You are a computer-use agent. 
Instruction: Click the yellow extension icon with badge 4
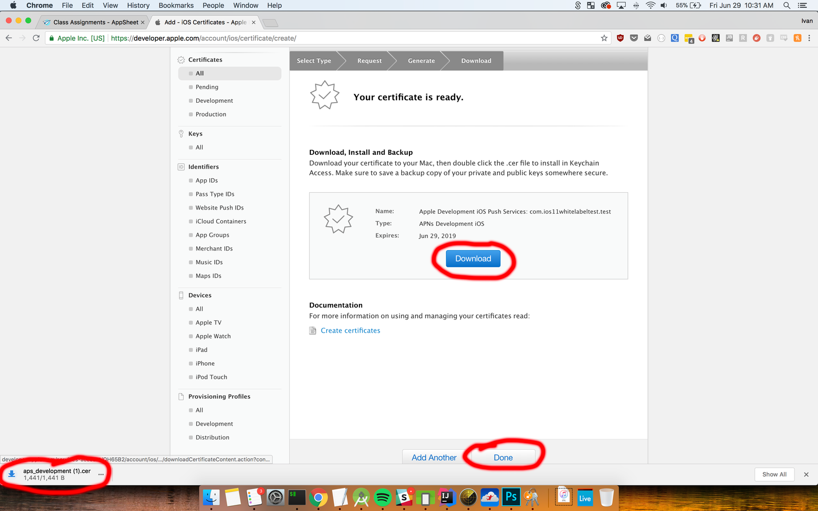click(689, 38)
